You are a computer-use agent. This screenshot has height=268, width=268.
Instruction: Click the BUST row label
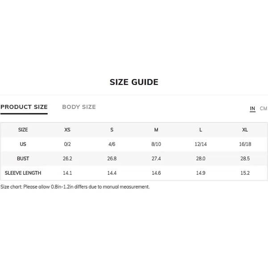coord(23,159)
